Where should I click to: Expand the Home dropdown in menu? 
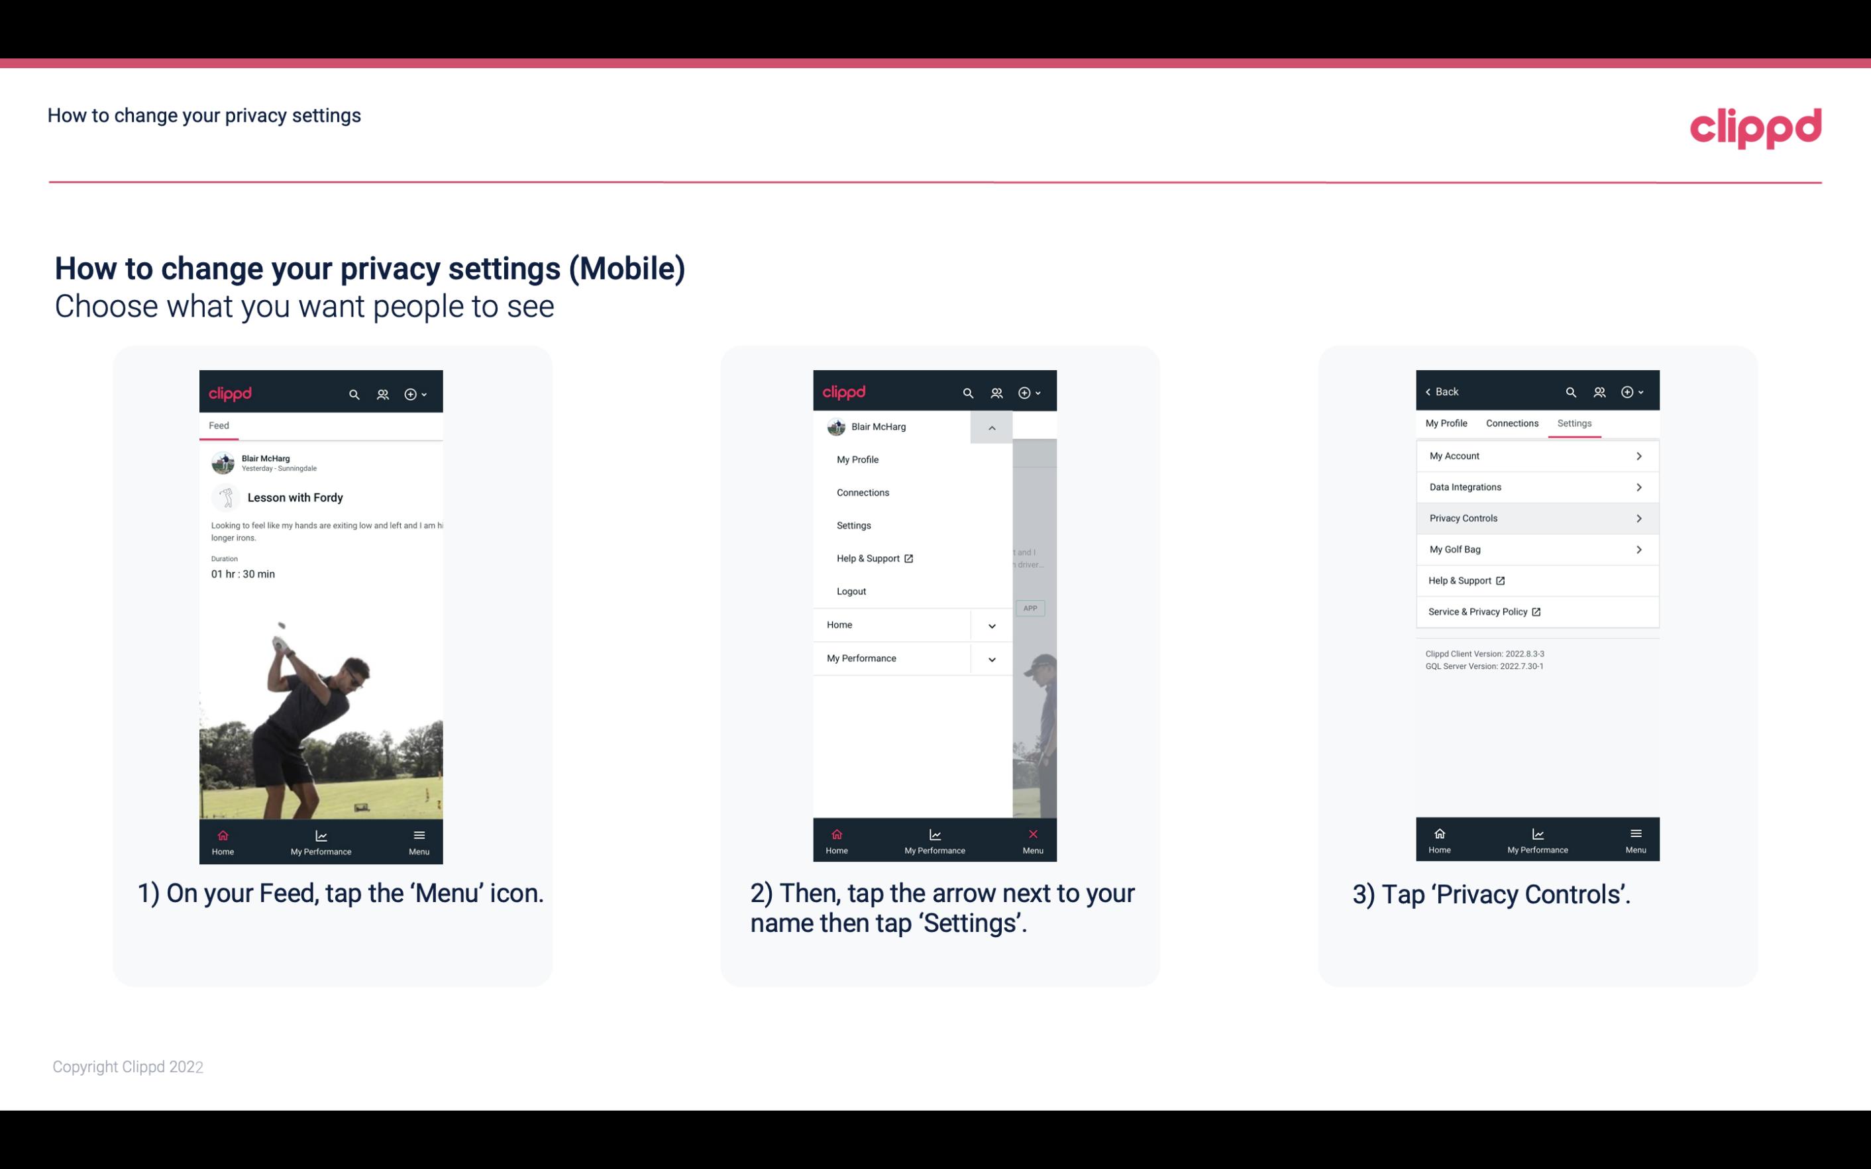(x=991, y=623)
